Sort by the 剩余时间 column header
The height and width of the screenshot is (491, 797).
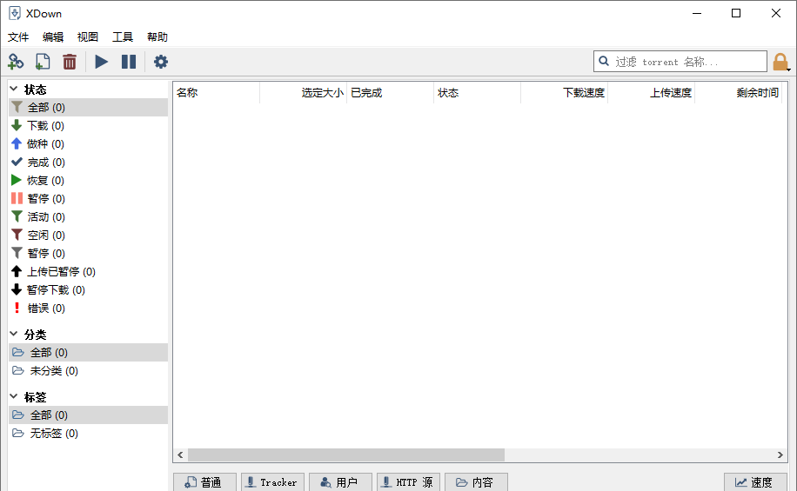tap(738, 93)
